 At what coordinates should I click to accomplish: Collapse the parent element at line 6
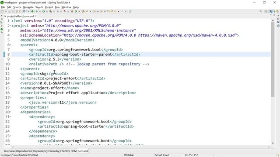pos(10,45)
